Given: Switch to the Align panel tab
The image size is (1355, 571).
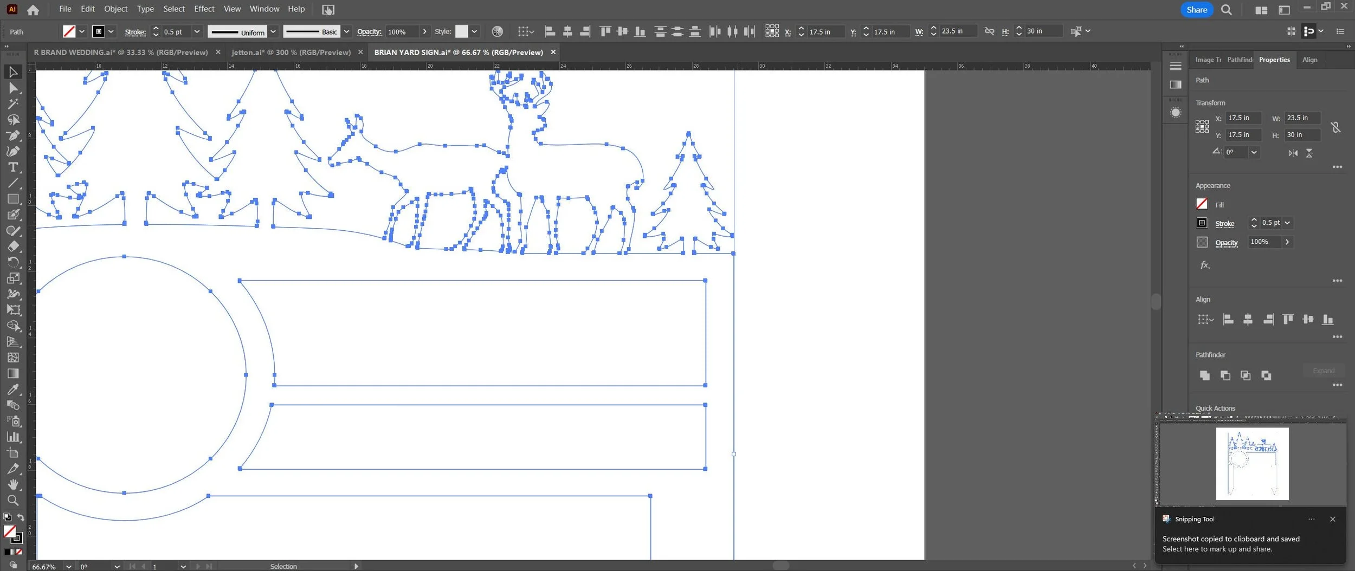Looking at the screenshot, I should click(x=1309, y=60).
